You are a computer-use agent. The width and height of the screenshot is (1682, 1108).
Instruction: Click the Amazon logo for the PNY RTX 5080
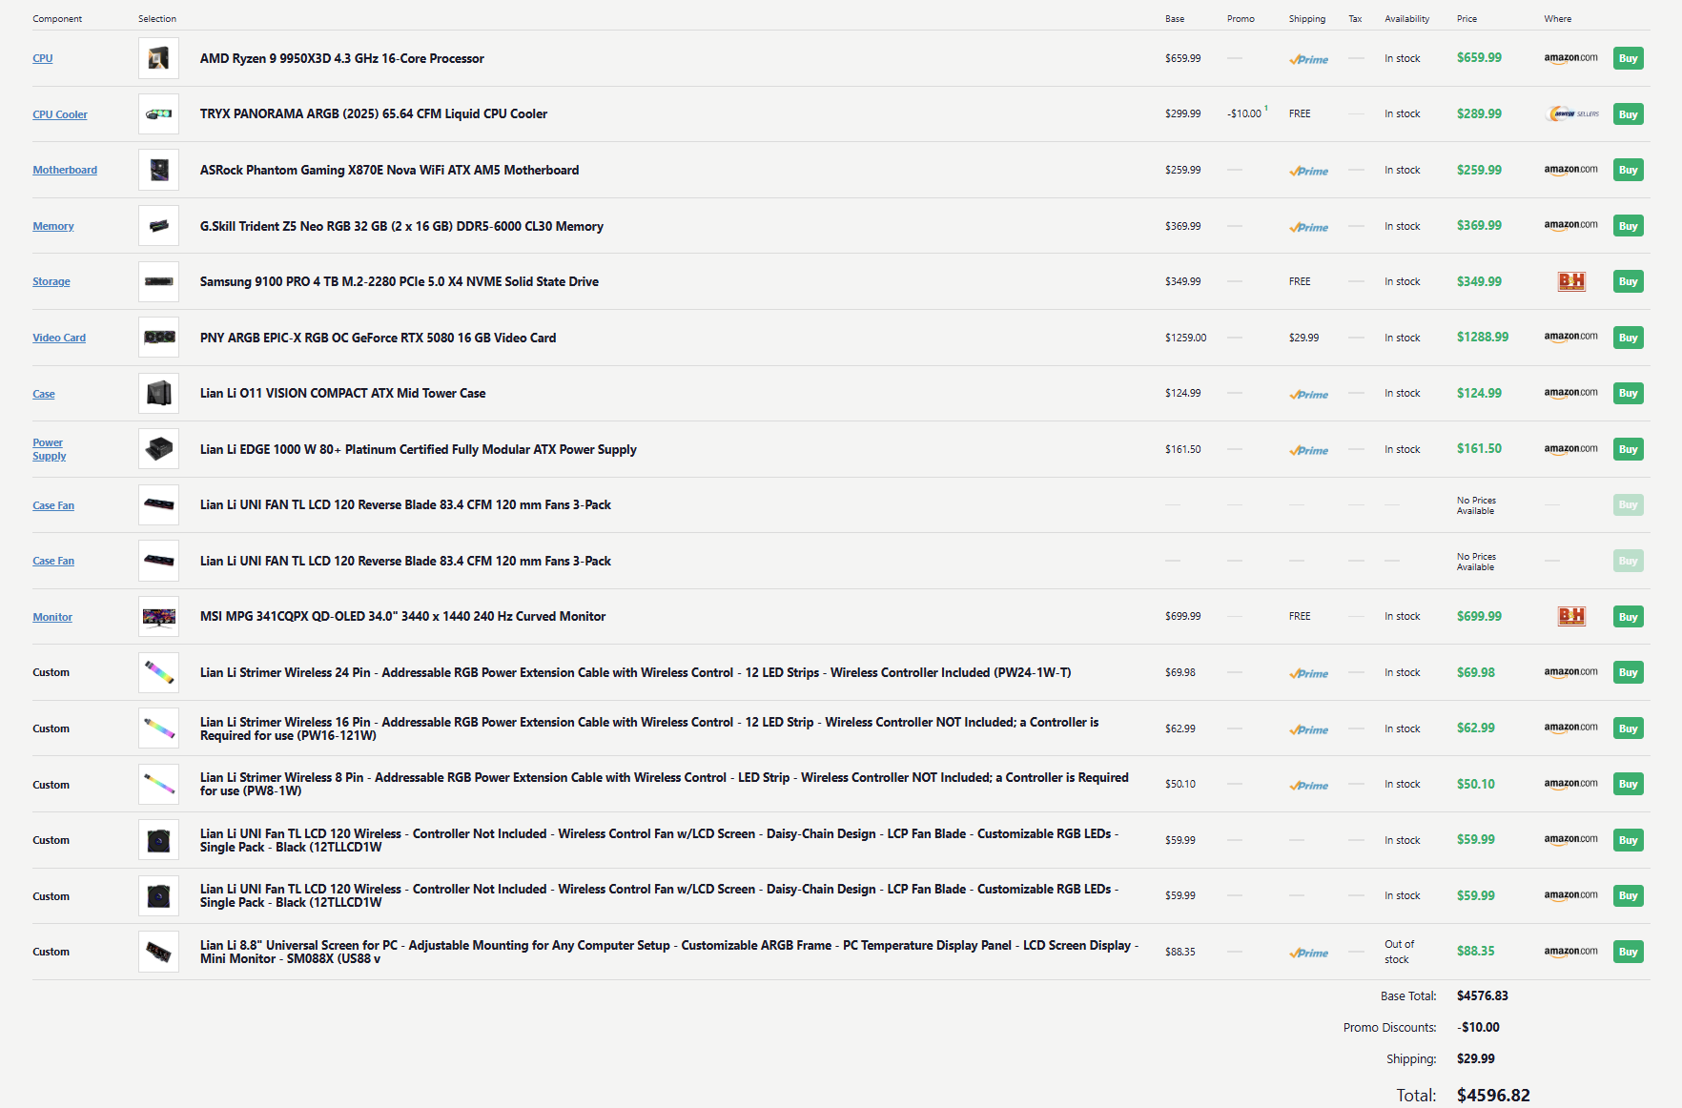(1570, 338)
